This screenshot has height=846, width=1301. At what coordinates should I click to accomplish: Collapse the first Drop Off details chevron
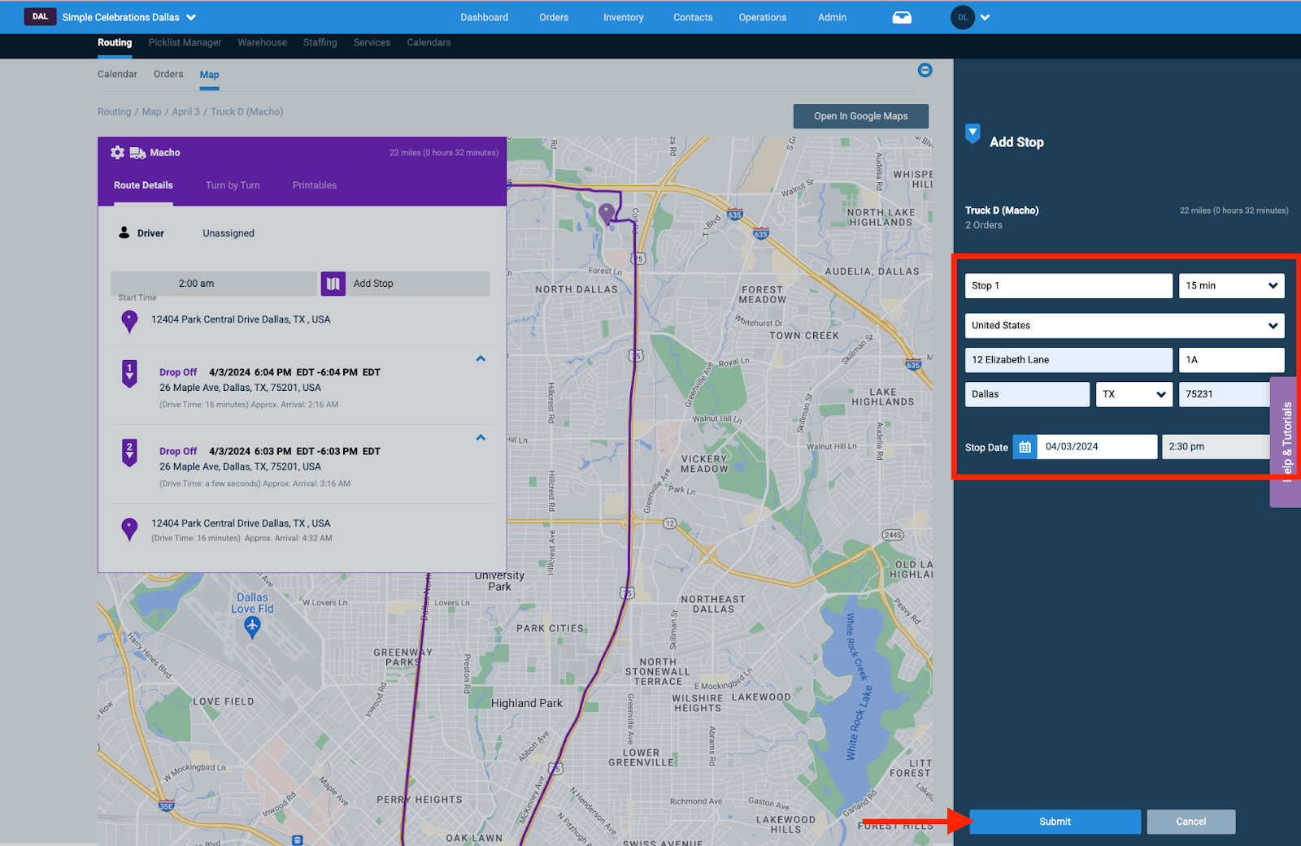(x=481, y=358)
